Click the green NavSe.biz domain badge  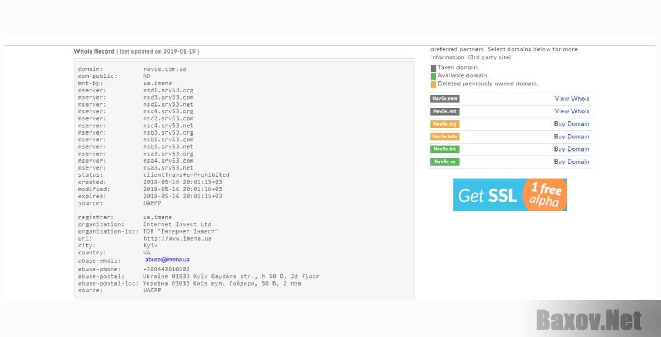coord(445,149)
